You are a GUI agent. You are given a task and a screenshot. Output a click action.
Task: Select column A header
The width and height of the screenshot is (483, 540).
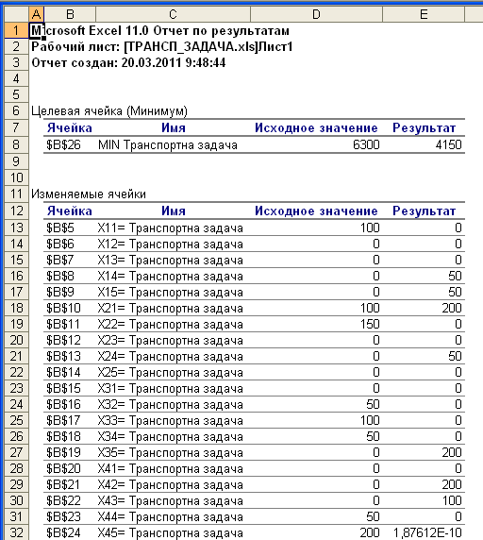pos(36,14)
